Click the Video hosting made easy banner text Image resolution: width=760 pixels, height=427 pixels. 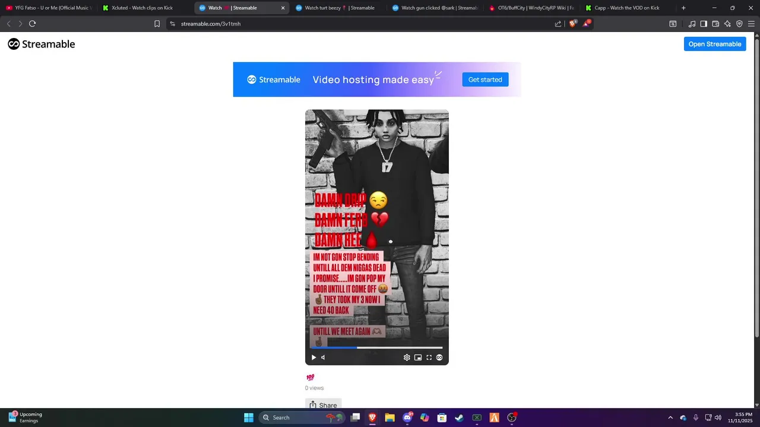point(373,79)
